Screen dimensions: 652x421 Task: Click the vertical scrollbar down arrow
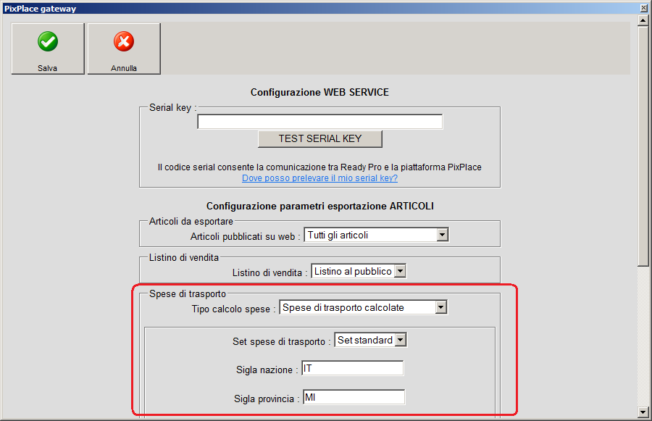point(643,412)
